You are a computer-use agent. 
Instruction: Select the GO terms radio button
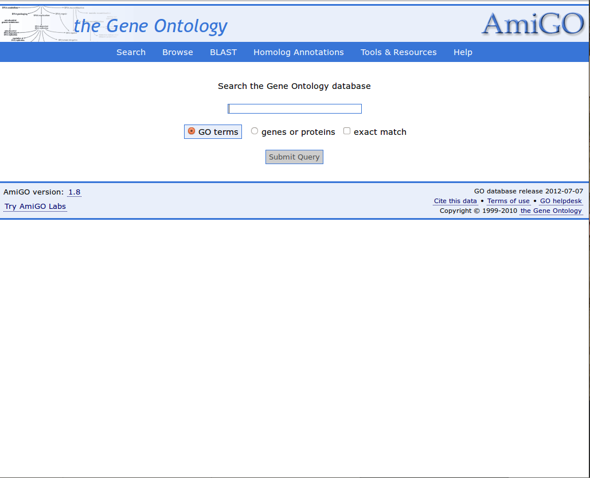pyautogui.click(x=192, y=131)
